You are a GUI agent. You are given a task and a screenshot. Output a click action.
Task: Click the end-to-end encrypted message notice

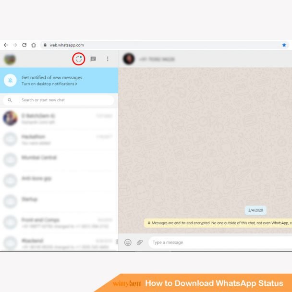(219, 223)
